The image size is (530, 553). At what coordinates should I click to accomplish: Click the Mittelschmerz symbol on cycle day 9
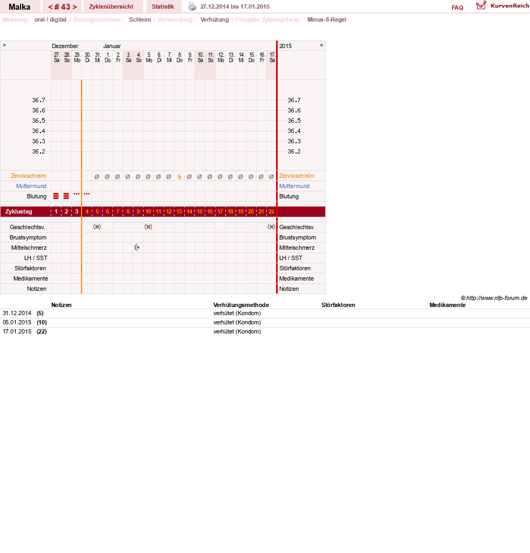pos(137,248)
